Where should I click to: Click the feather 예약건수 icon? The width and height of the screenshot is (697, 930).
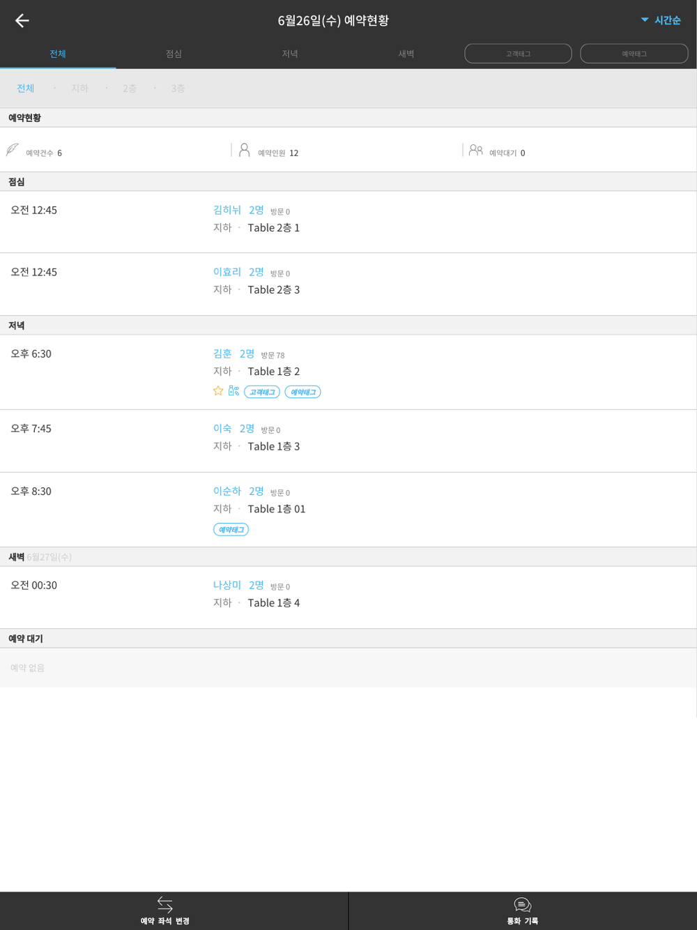[x=13, y=150]
